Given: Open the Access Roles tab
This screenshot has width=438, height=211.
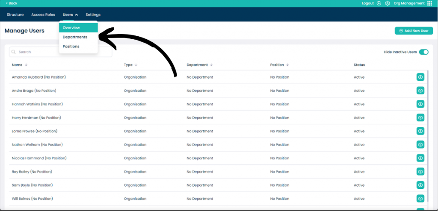Looking at the screenshot, I should click(x=43, y=15).
